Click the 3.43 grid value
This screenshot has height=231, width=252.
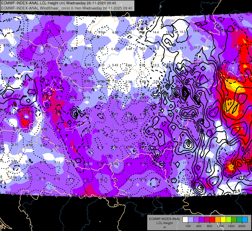[x=115, y=65]
